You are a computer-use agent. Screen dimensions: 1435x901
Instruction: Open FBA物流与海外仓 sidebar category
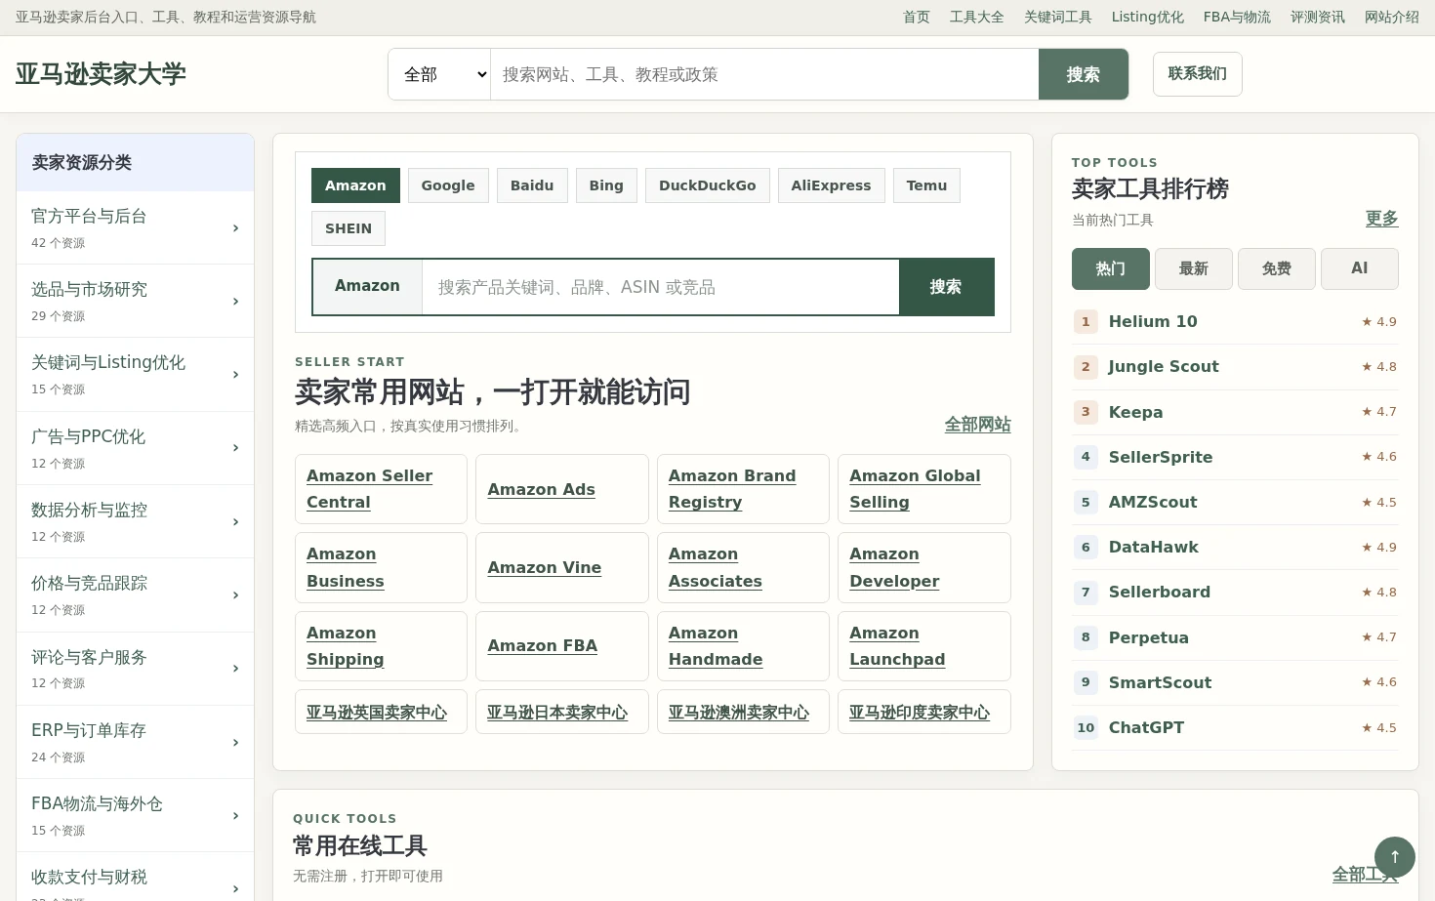click(x=135, y=815)
